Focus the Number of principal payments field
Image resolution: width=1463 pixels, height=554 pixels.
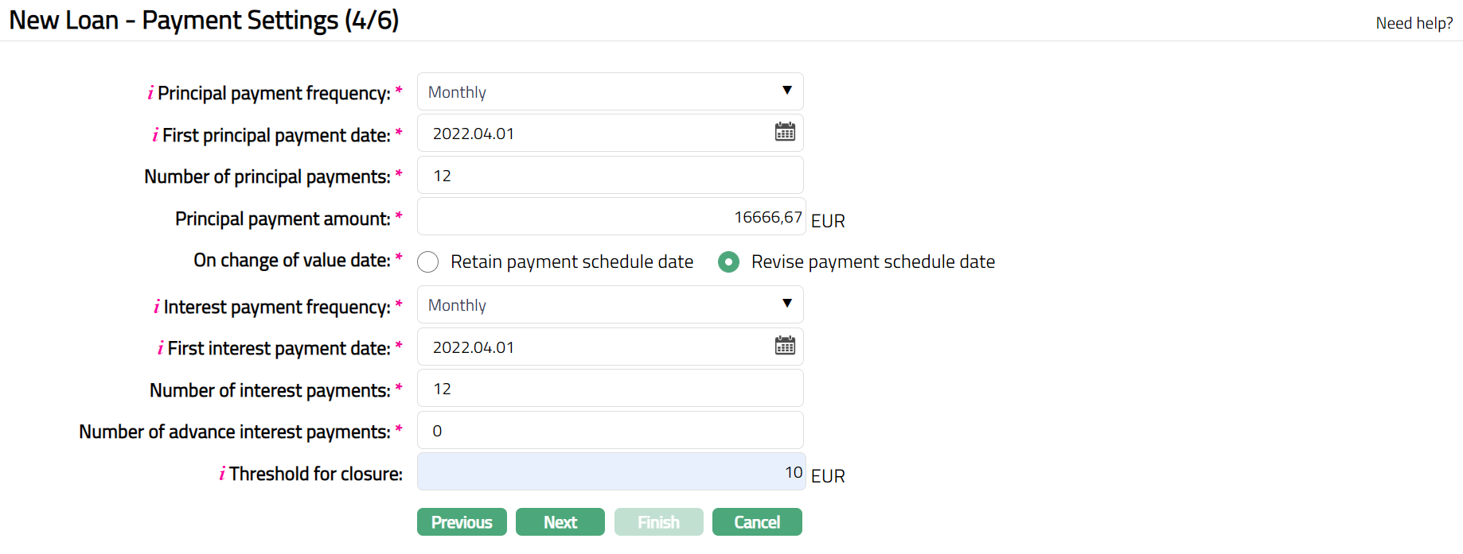click(610, 175)
